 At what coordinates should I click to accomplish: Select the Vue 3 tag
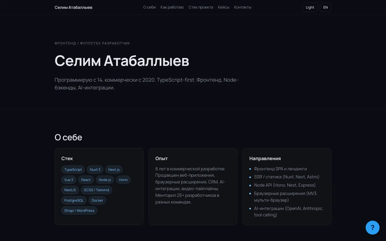(x=69, y=180)
